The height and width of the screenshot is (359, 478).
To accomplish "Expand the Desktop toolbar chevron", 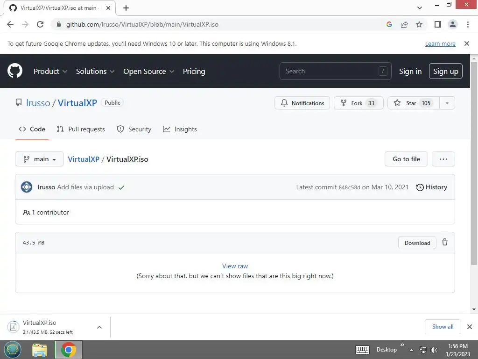I will pos(402,345).
